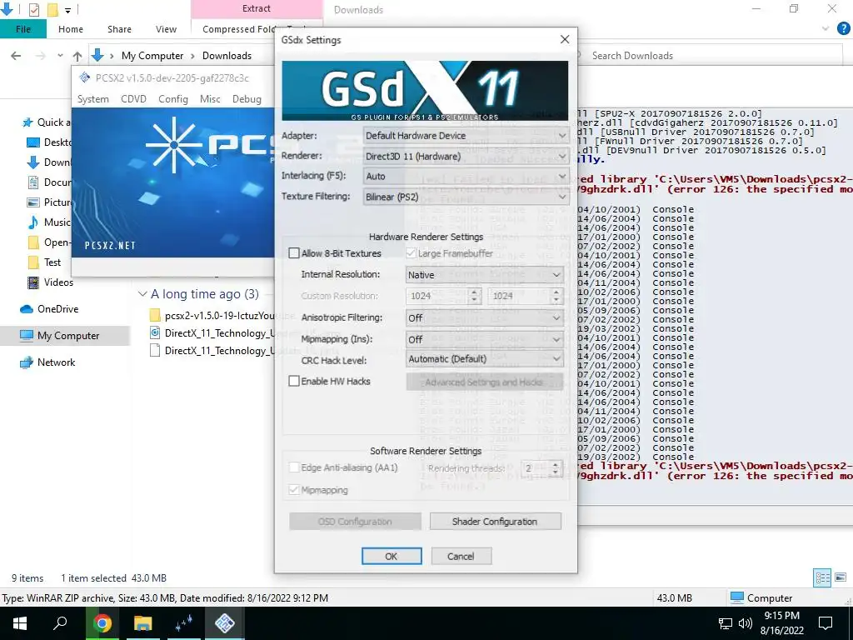
Task: Switch to the Home ribbon tab
Action: pos(71,29)
